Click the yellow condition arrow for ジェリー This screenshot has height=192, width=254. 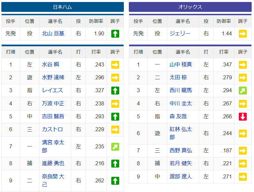coord(243,34)
